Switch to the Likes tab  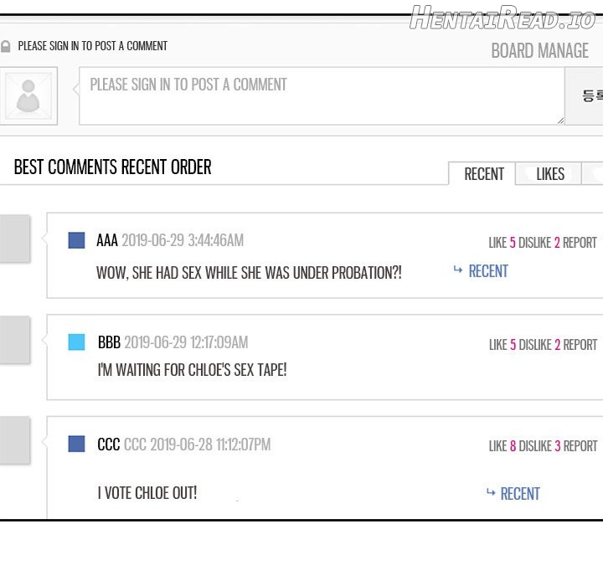coord(550,174)
